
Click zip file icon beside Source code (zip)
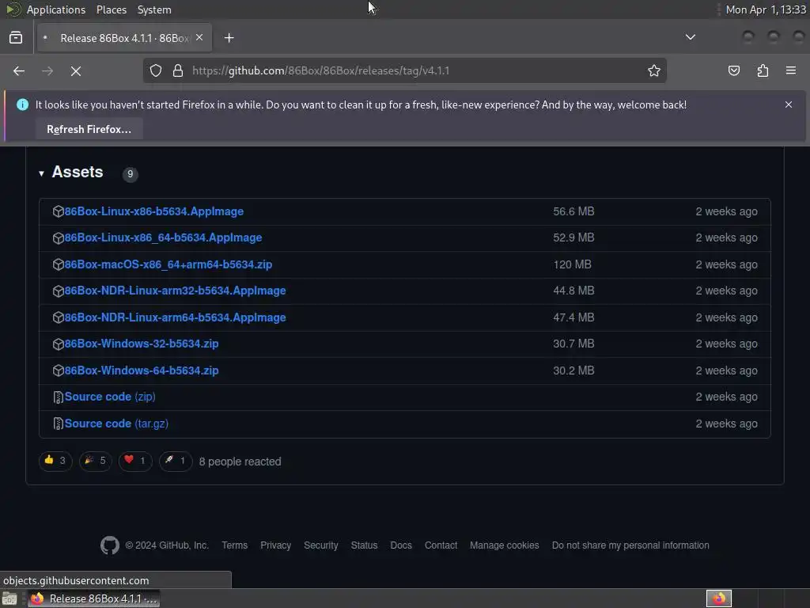click(59, 397)
